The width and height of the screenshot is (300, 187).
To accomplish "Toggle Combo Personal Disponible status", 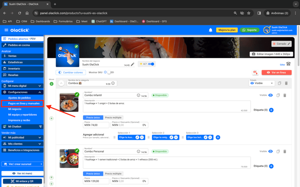I will coord(160,152).
